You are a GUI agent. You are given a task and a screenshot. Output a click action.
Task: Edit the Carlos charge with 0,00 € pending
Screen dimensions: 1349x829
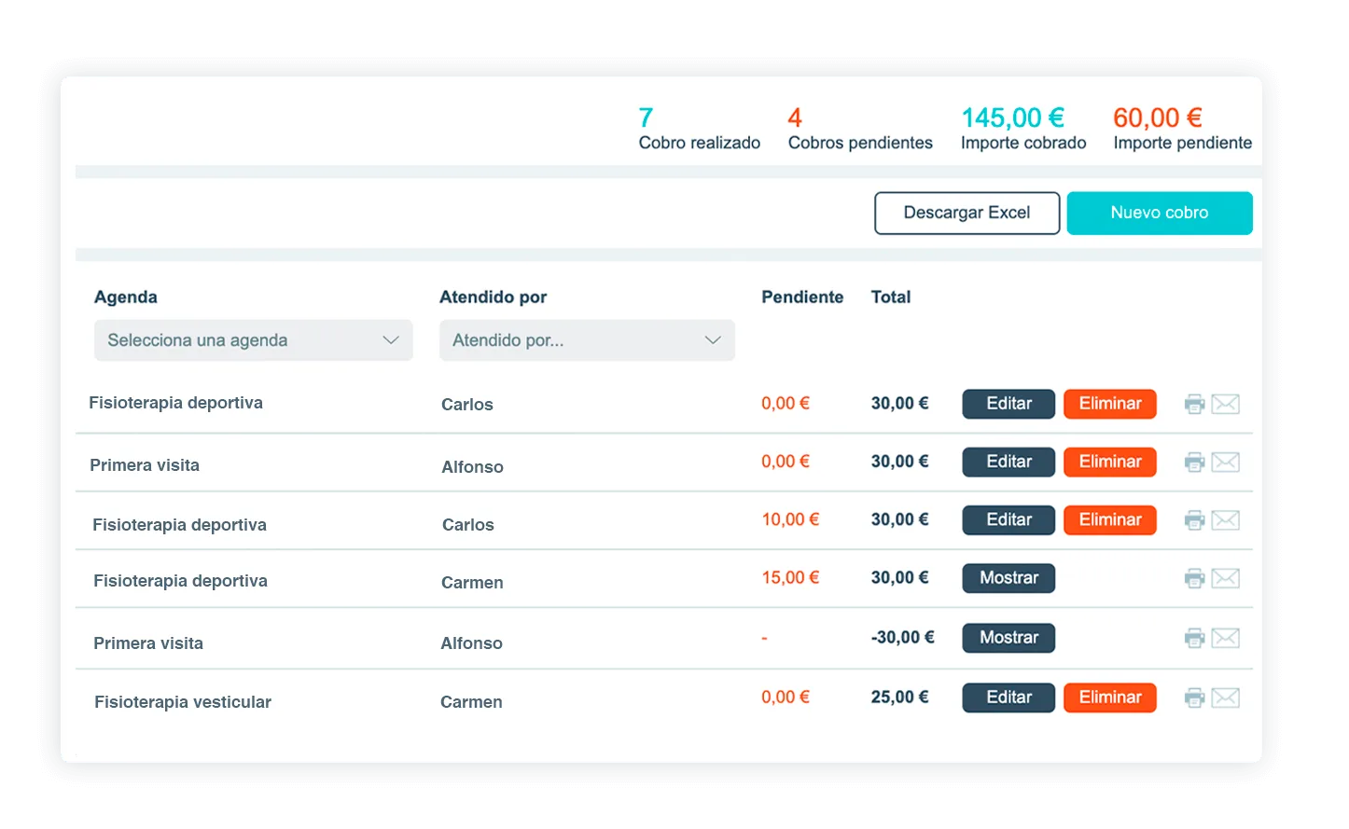point(1008,404)
